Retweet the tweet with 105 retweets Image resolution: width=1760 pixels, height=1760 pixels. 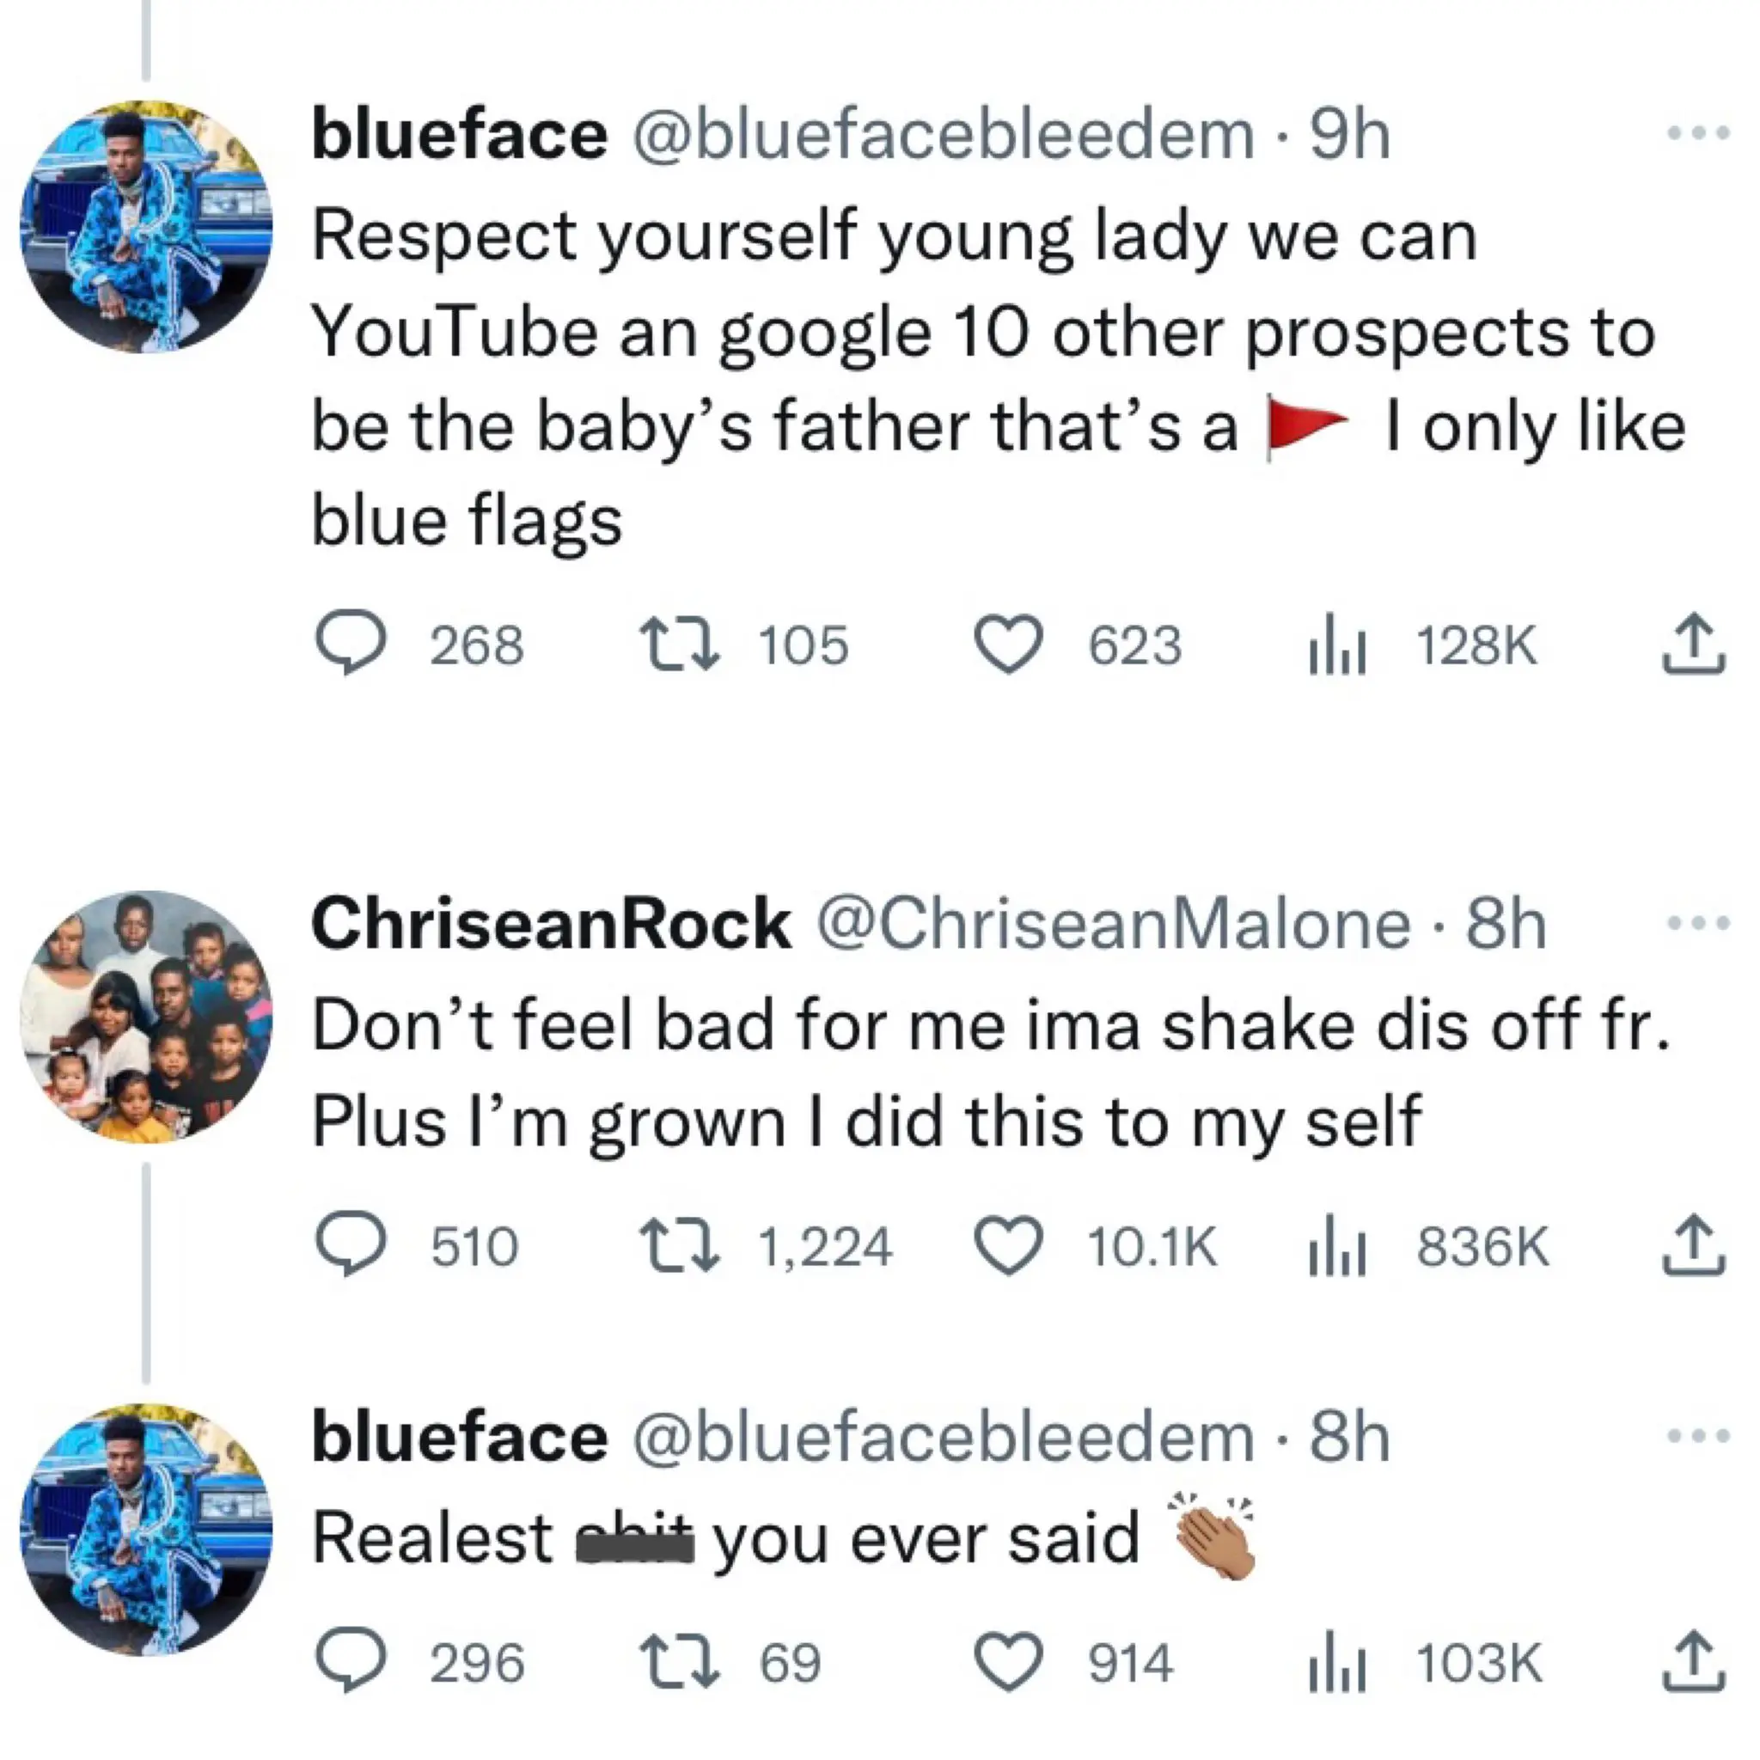click(x=680, y=644)
